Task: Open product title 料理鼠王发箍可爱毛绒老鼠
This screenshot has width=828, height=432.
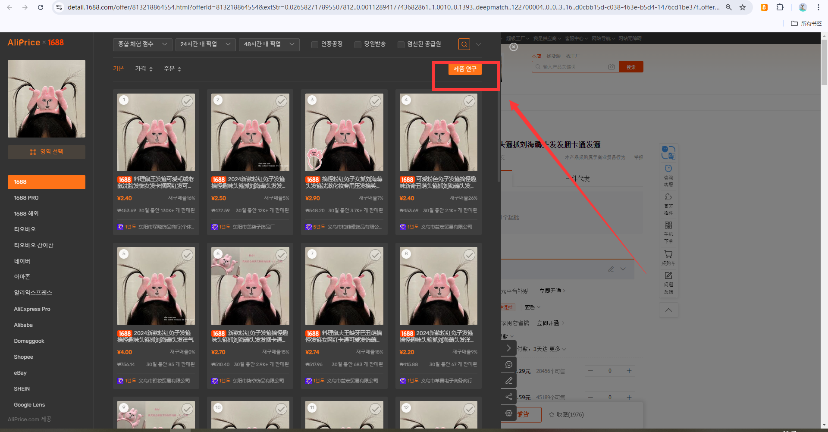Action: [156, 182]
